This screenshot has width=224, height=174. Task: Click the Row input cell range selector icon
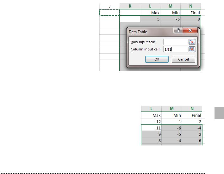[x=192, y=42]
